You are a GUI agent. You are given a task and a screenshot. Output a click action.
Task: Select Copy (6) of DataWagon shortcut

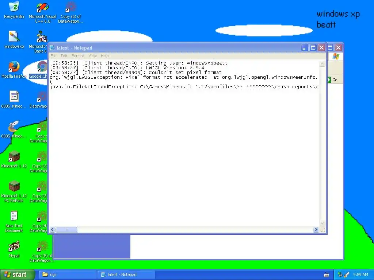point(70,12)
